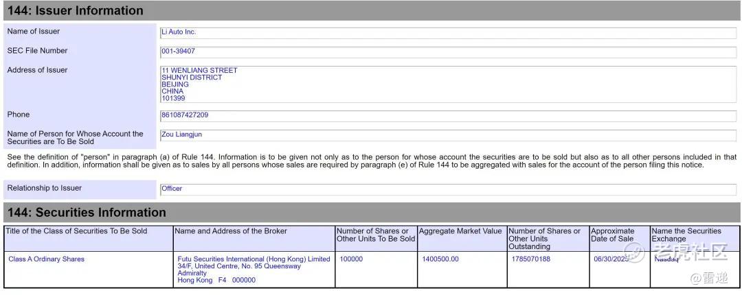The height and width of the screenshot is (295, 742).
Task: Click the '101399' postal code line
Action: coord(173,98)
